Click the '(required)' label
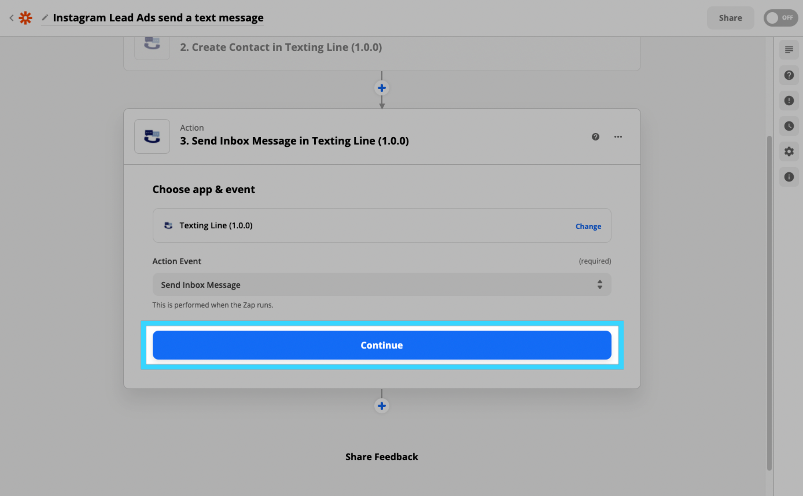The width and height of the screenshot is (803, 496). point(595,261)
